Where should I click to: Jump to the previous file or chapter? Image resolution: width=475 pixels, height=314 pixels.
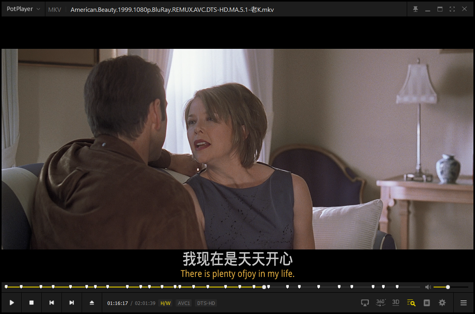coord(52,303)
